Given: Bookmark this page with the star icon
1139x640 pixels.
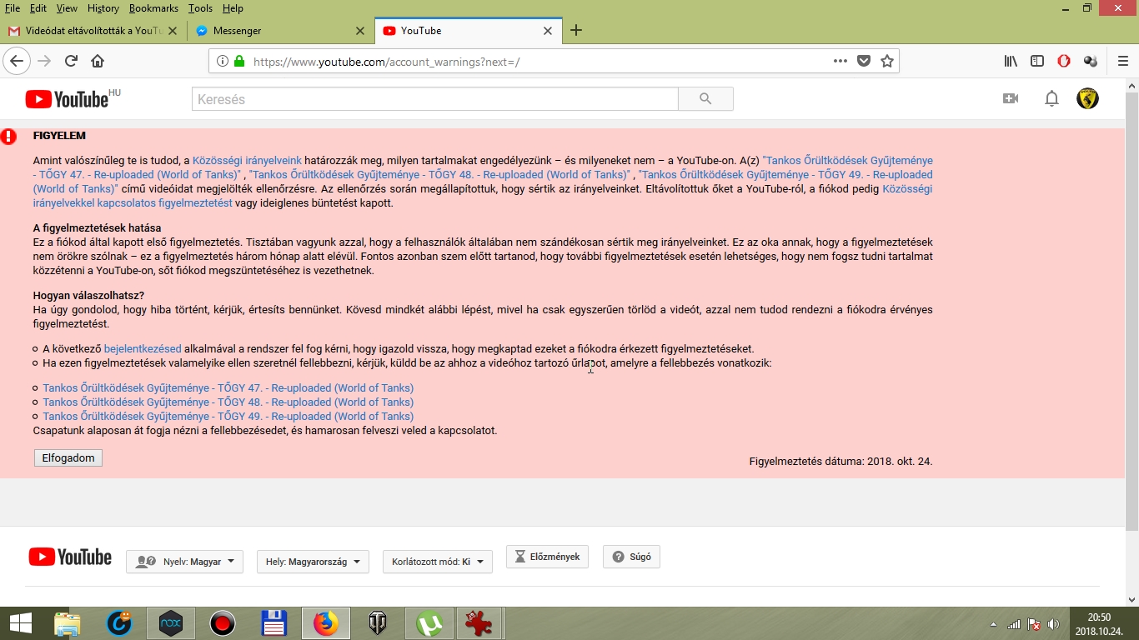Looking at the screenshot, I should (887, 61).
